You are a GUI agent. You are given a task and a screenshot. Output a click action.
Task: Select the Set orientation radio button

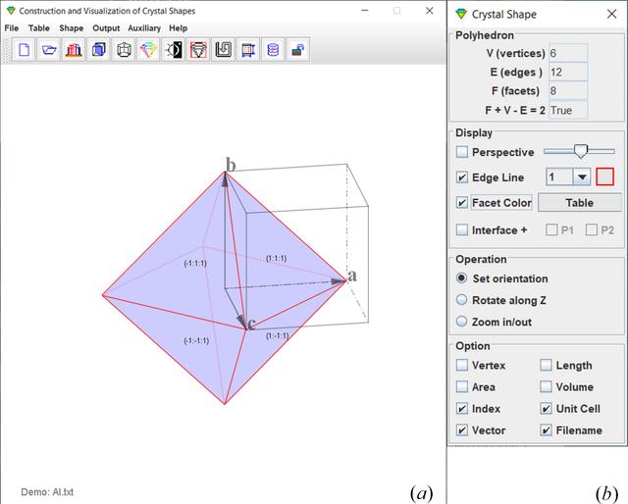[462, 278]
